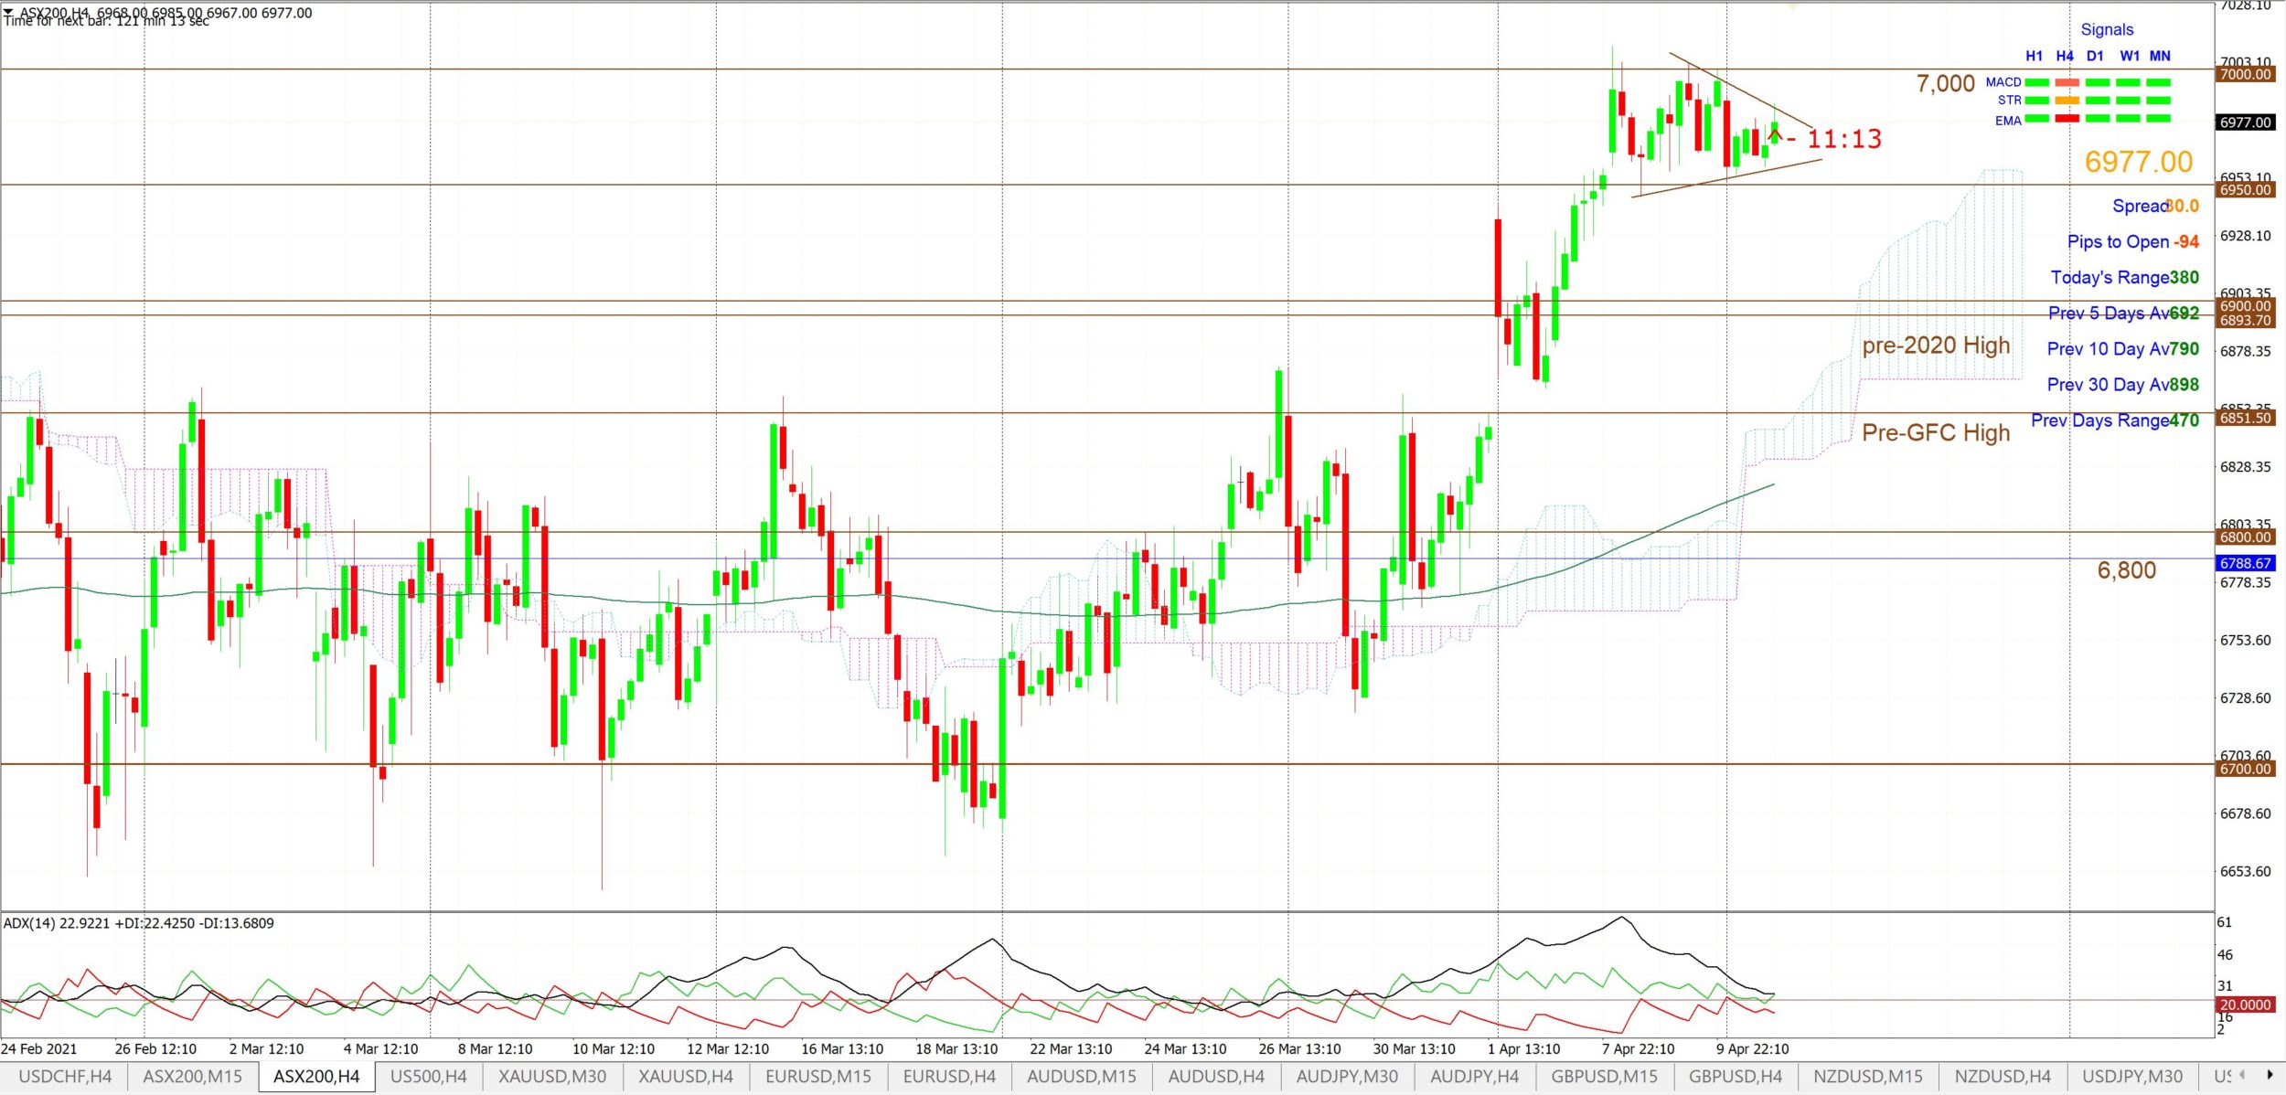
Task: Click the EMA MN green signal block
Action: [x=2158, y=119]
